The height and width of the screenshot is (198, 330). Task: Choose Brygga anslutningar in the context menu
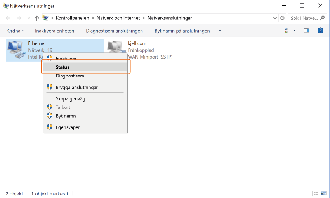pyautogui.click(x=85, y=87)
